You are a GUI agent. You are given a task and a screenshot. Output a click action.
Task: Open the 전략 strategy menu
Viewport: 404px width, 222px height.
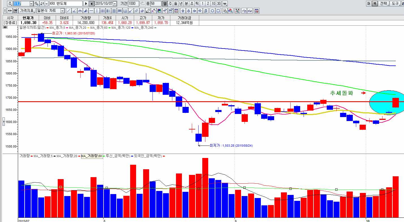click(383, 4)
